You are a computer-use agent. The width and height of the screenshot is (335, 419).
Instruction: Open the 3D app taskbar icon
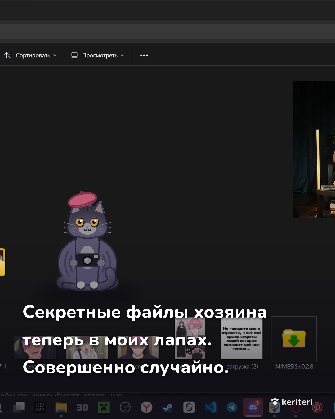(x=83, y=407)
